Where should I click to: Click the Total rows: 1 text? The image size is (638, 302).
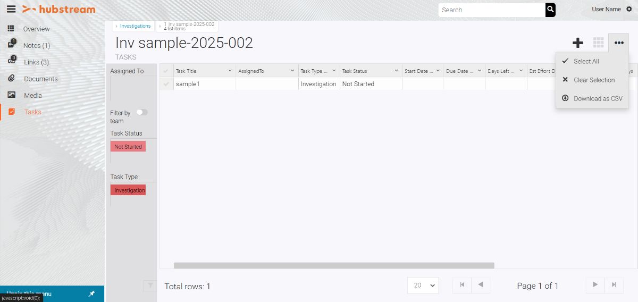point(188,286)
